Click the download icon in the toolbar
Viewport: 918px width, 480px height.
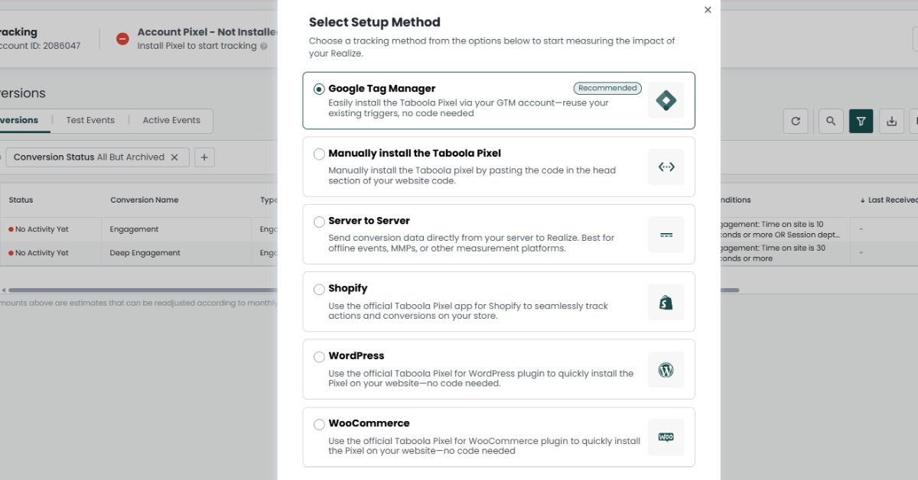[891, 121]
